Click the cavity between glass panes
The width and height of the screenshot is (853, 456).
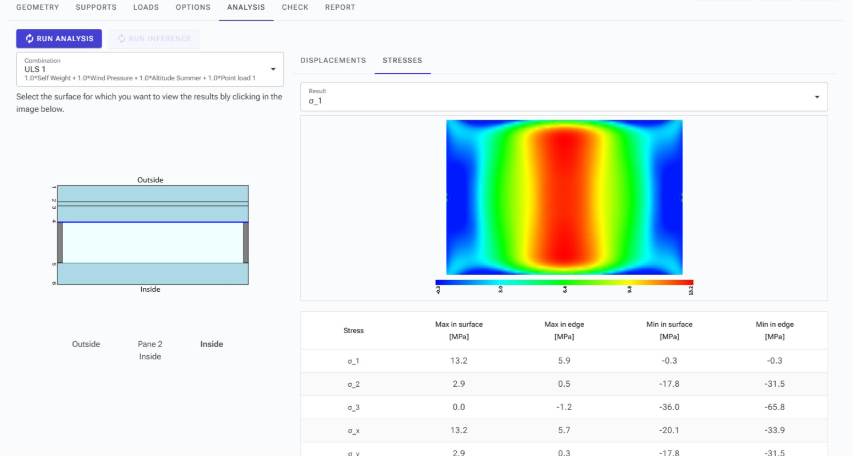(x=153, y=242)
